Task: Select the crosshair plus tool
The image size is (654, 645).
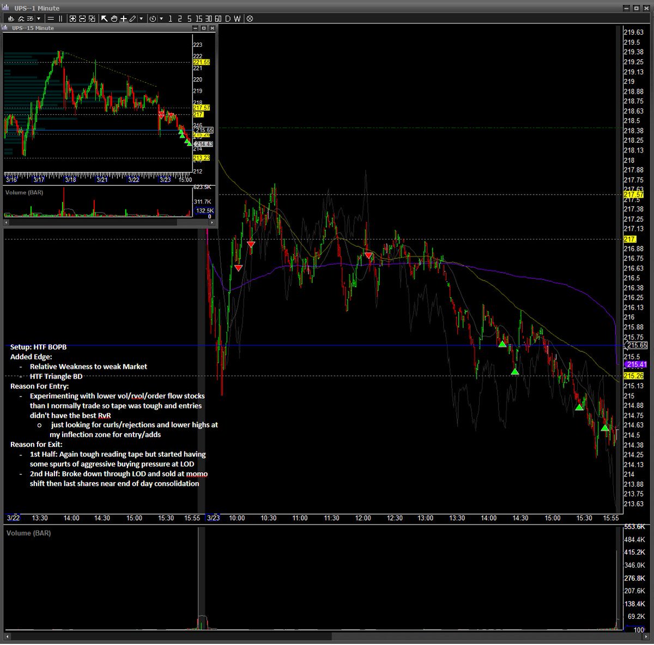Action: click(x=124, y=19)
